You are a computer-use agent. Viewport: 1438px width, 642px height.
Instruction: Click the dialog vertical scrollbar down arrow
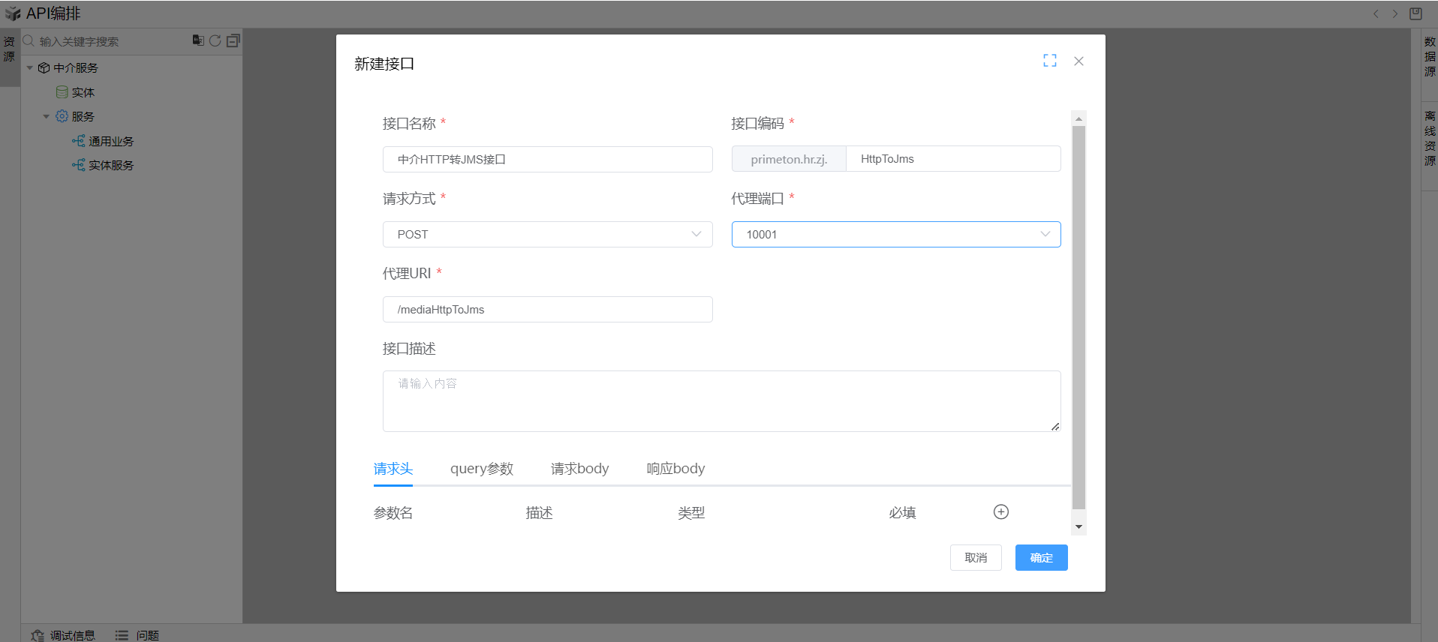click(1078, 526)
